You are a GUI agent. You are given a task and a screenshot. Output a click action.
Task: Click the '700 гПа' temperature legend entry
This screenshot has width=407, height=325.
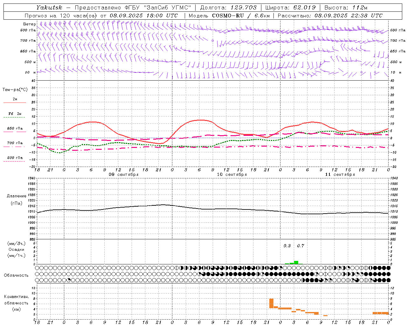(x=15, y=143)
